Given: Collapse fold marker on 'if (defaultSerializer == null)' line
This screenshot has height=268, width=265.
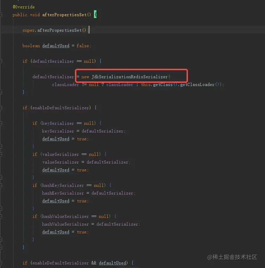Looking at the screenshot, I should pos(1,61).
